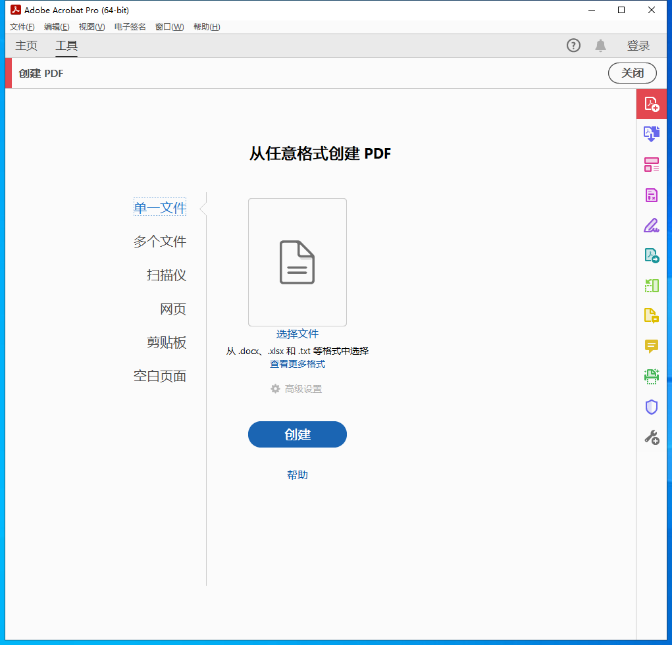672x645 pixels.
Task: Switch to the 工具 tab
Action: [x=66, y=45]
